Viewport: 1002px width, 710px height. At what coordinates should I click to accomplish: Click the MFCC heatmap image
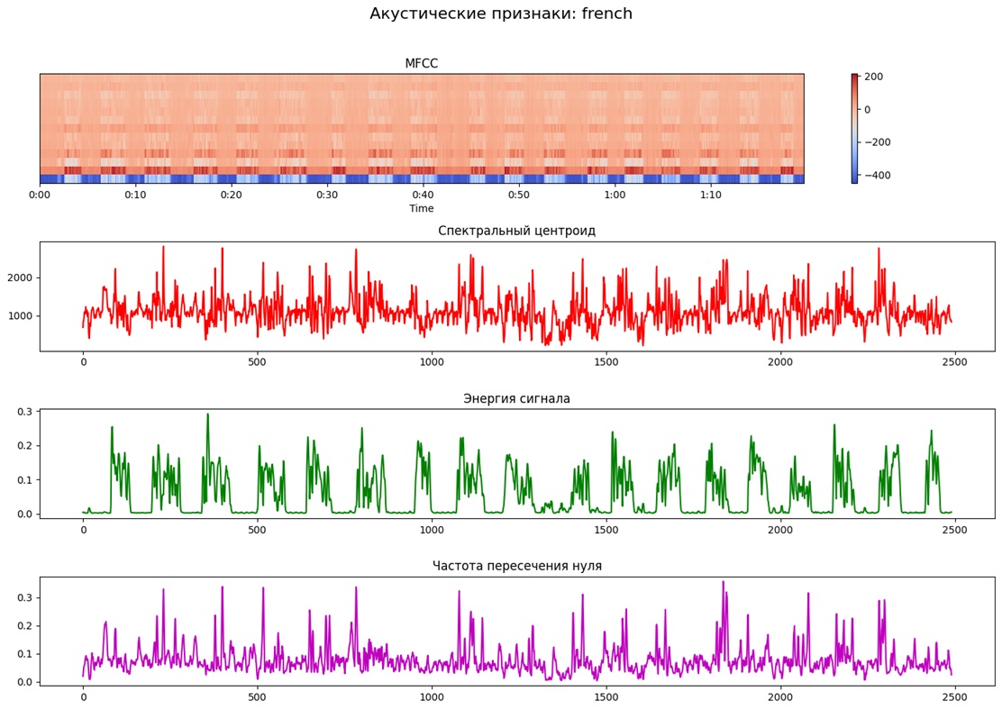(421, 126)
